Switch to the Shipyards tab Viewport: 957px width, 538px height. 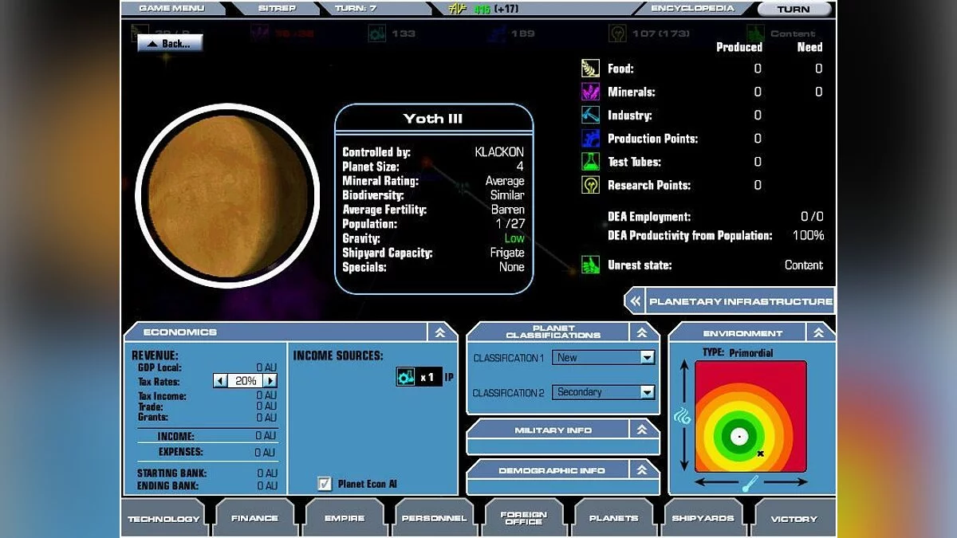(x=703, y=518)
